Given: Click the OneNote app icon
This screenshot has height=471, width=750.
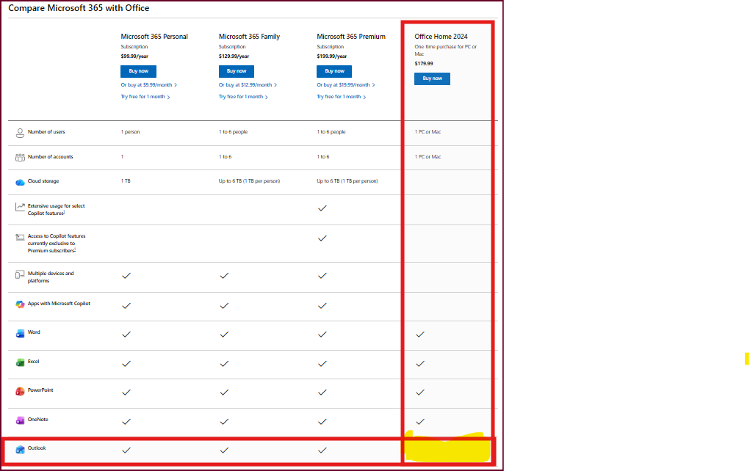Looking at the screenshot, I should pos(20,420).
